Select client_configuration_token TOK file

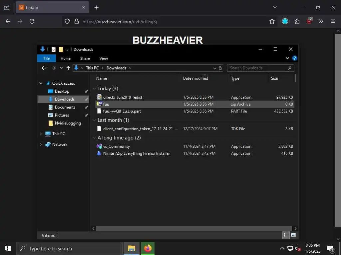coord(194,128)
